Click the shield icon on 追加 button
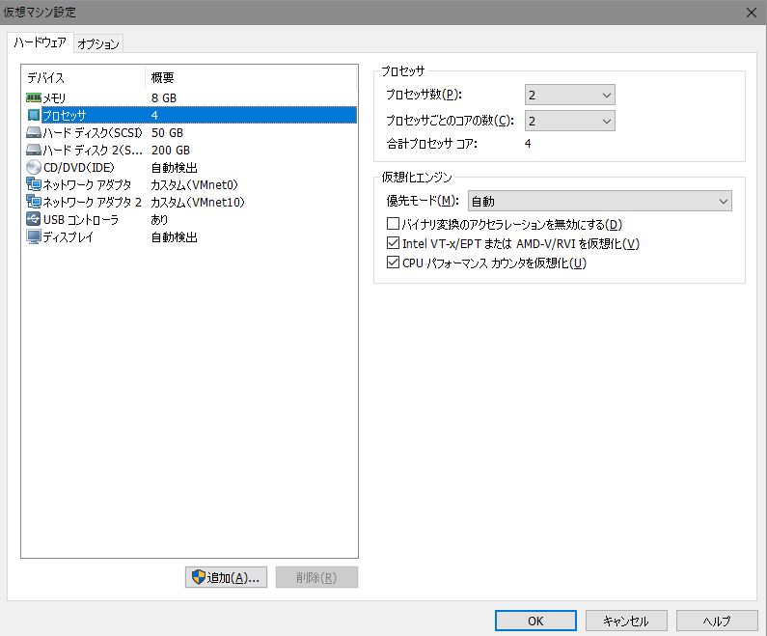The image size is (767, 636). tap(198, 577)
